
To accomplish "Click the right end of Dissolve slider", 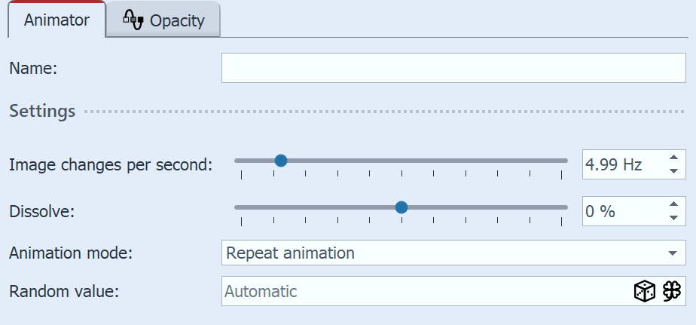I will coord(565,207).
